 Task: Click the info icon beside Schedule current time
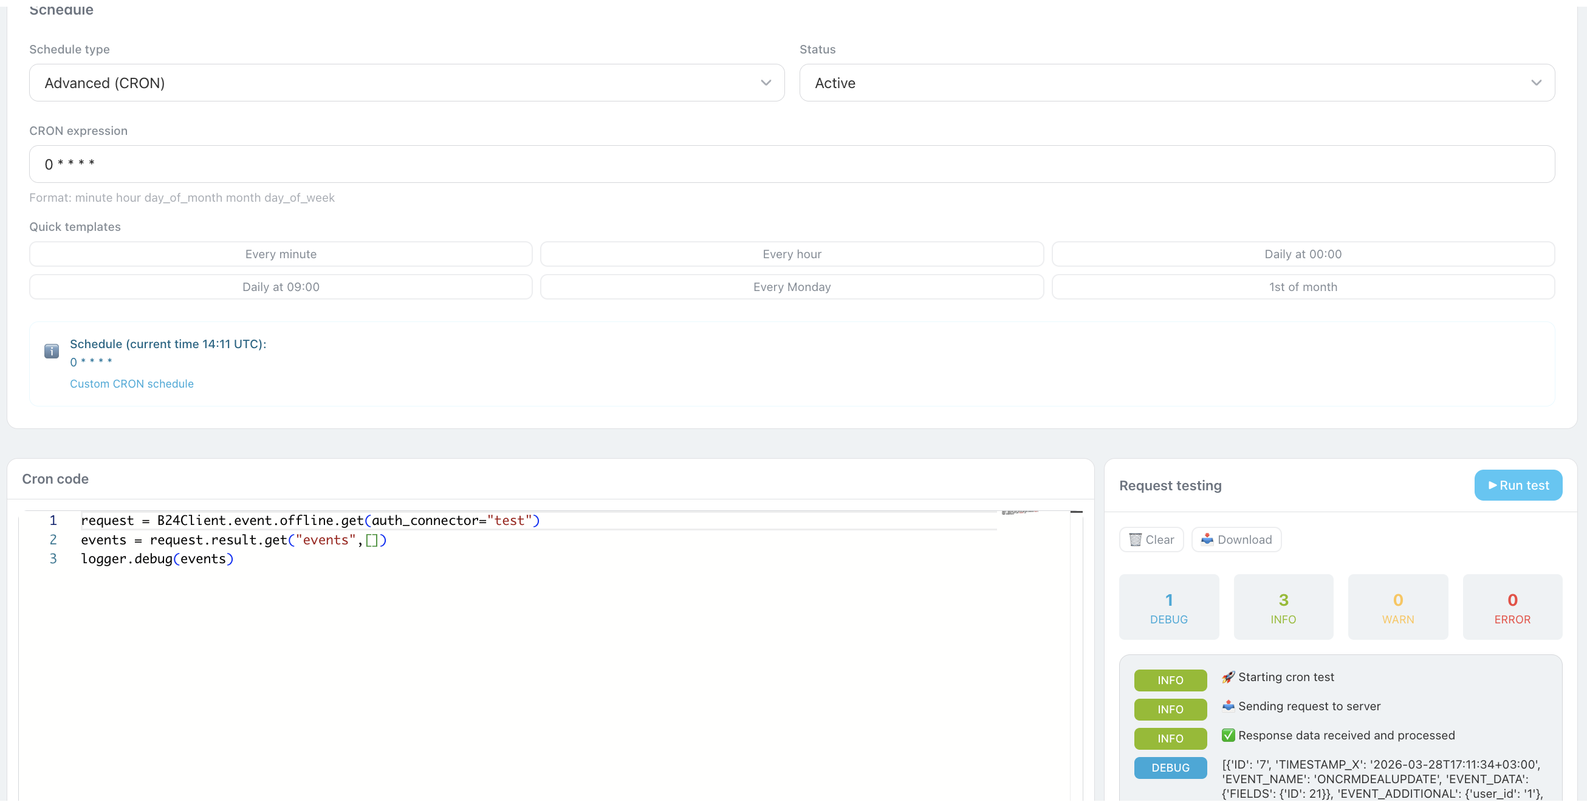pos(52,351)
